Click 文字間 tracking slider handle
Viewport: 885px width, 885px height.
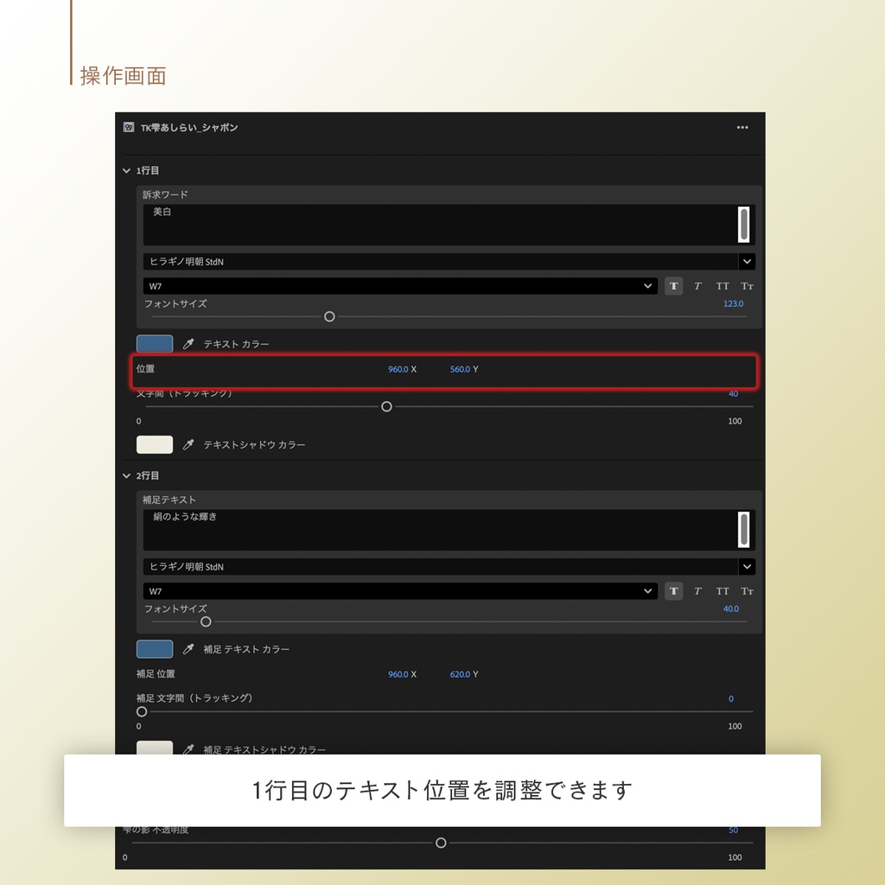(x=386, y=406)
